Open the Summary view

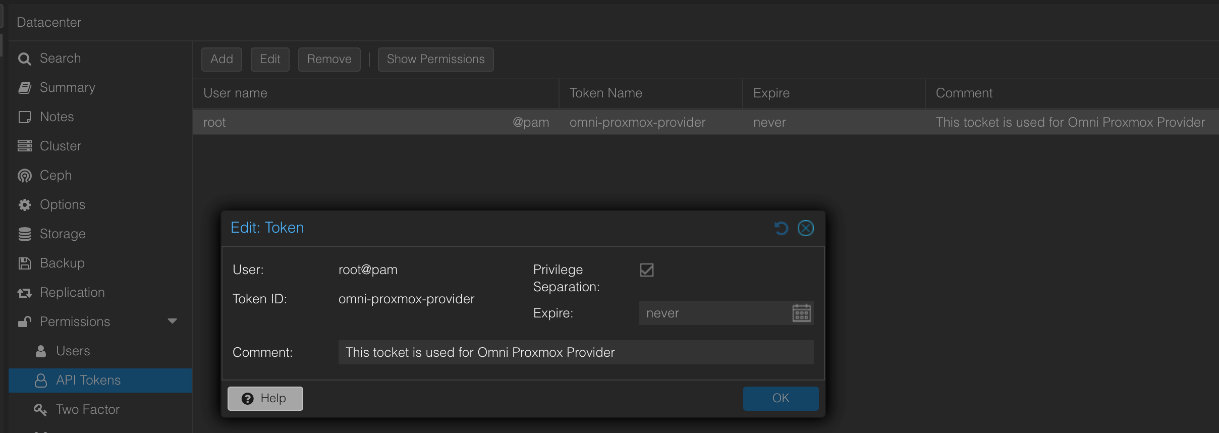[67, 88]
